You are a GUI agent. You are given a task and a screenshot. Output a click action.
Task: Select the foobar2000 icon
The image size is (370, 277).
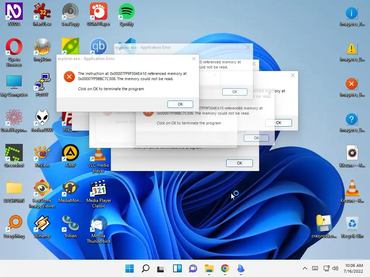(42, 120)
